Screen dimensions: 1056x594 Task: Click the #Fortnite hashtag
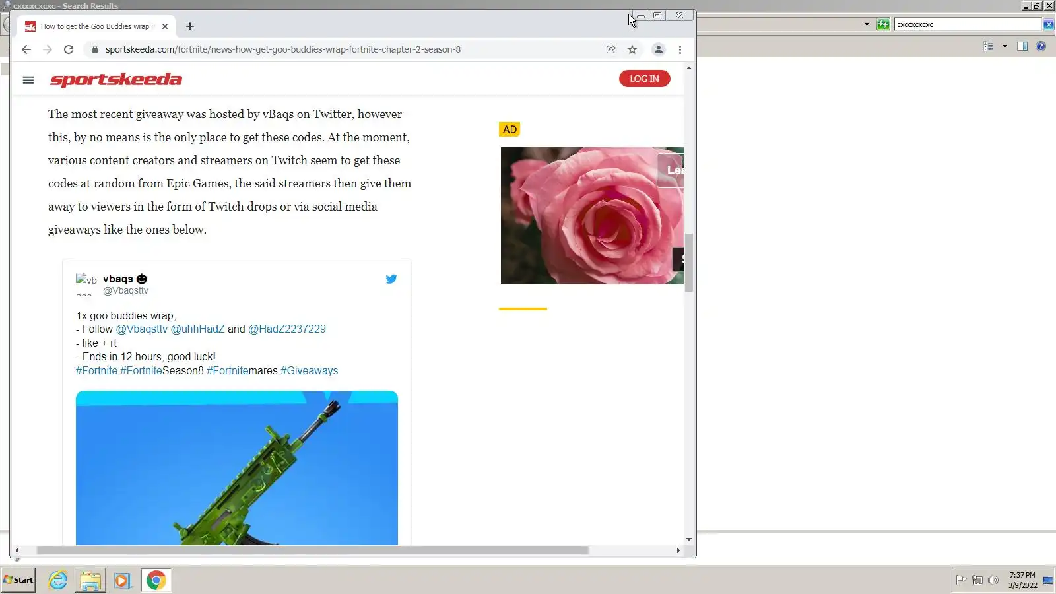(x=96, y=371)
